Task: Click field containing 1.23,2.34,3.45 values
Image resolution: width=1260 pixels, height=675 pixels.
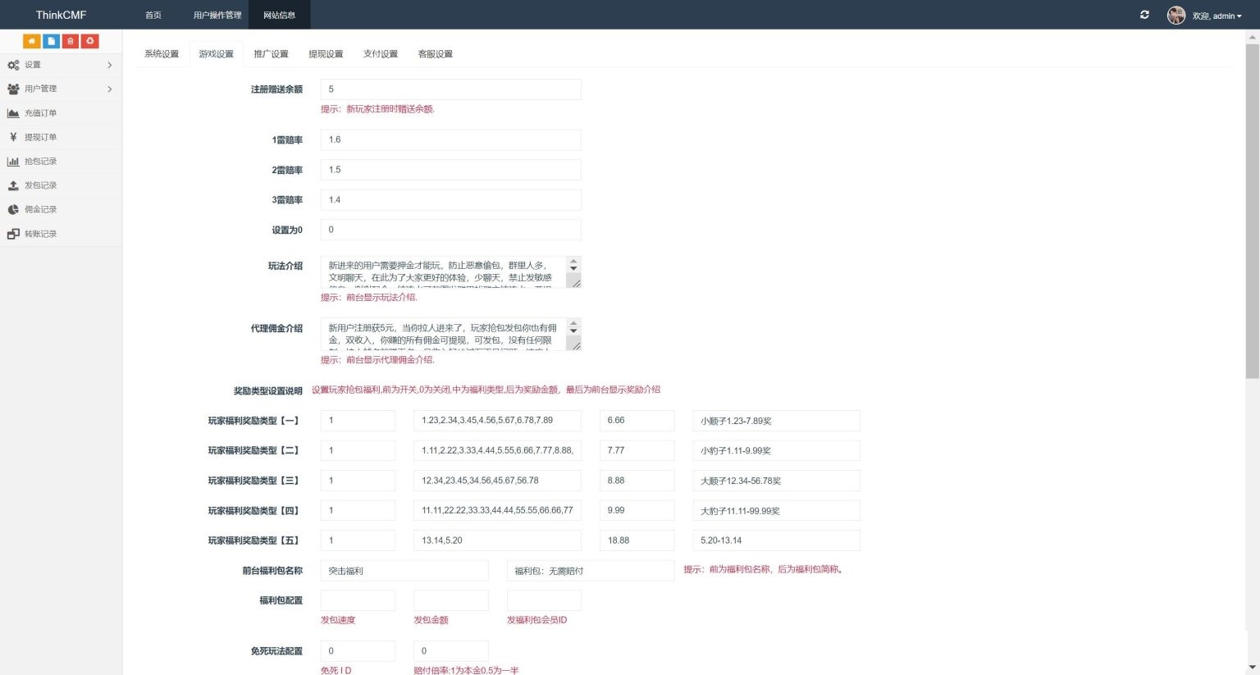Action: (497, 421)
